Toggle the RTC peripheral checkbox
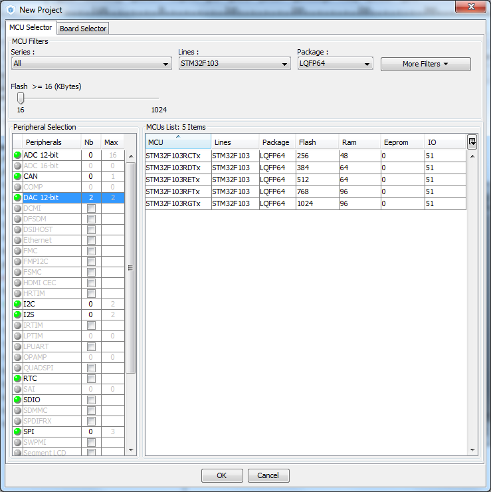Viewport: 491px width, 492px height. (x=91, y=378)
